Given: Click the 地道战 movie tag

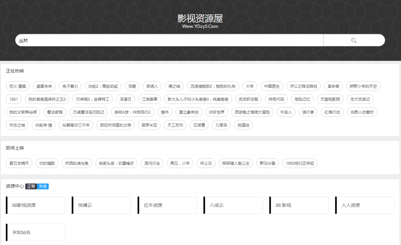Looking at the screenshot, I should tap(243, 125).
